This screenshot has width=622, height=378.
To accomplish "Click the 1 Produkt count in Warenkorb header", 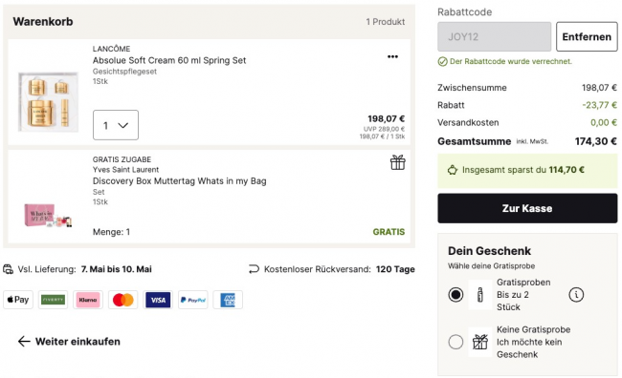I will [x=386, y=22].
